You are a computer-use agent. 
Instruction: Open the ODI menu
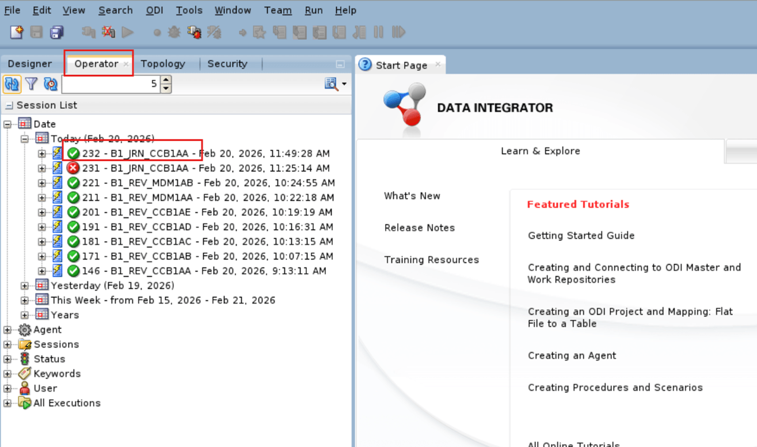155,10
